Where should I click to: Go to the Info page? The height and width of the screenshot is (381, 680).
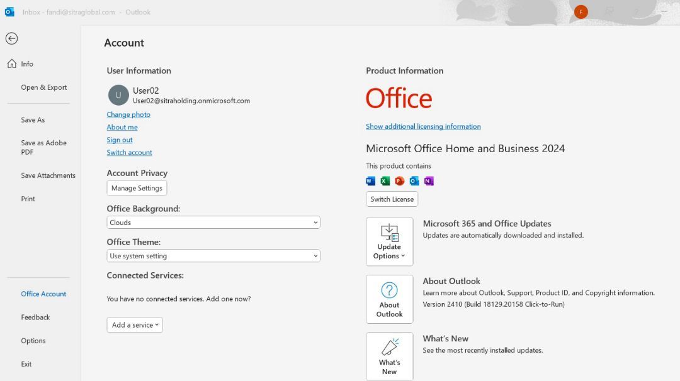(27, 64)
